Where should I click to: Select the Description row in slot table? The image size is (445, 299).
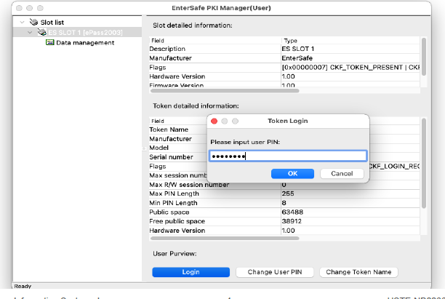click(x=284, y=49)
